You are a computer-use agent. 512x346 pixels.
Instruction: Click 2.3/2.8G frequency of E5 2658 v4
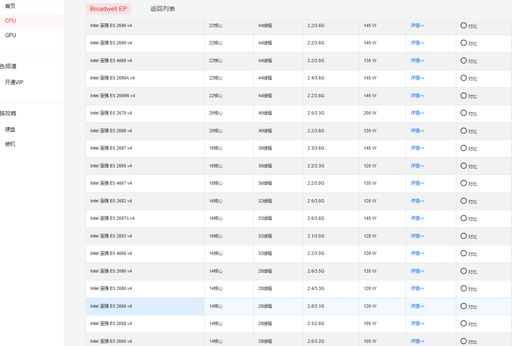(316, 323)
